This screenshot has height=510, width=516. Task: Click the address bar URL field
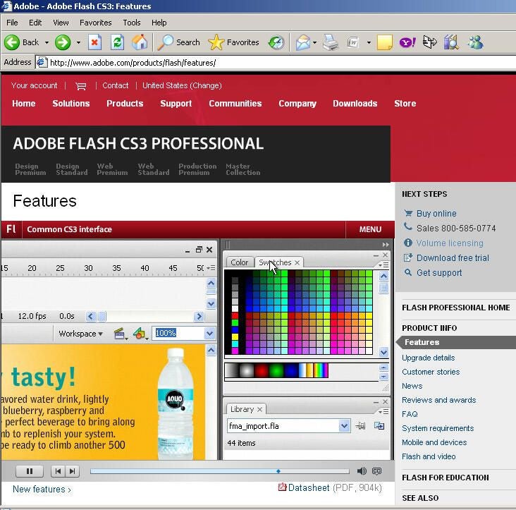pos(275,63)
